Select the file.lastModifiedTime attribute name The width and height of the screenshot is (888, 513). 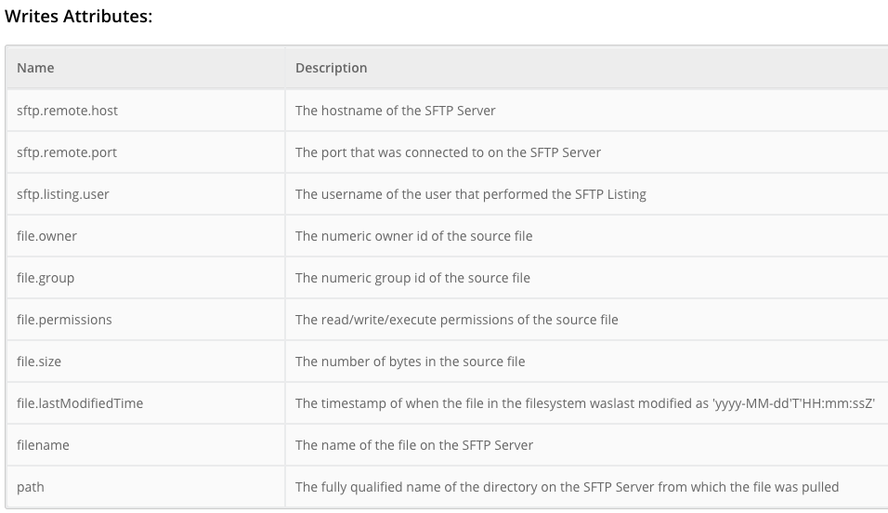80,403
